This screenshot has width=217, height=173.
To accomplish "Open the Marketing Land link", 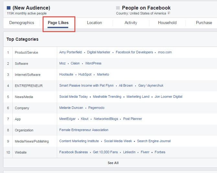I will 138,97.
